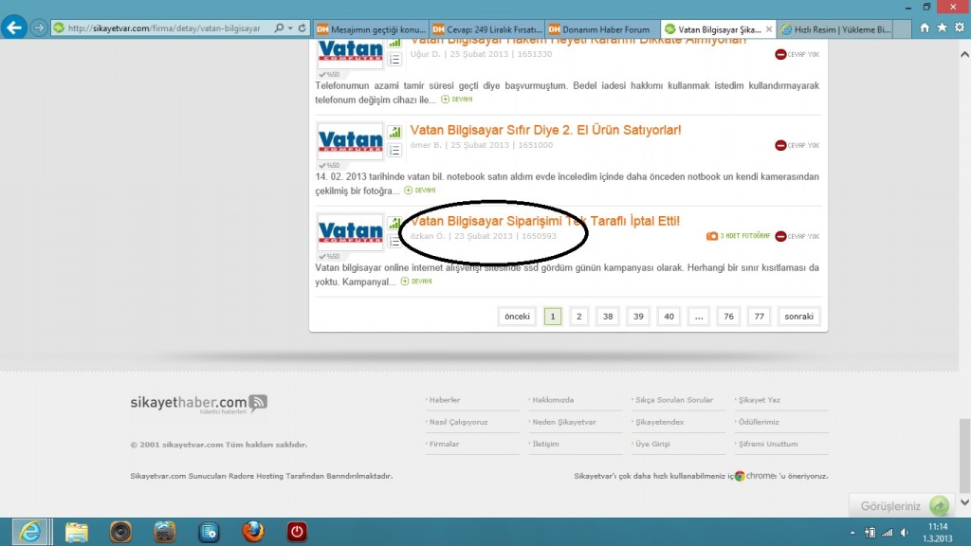Click the sikayetvar.com address field
971x546 pixels.
tap(163, 28)
